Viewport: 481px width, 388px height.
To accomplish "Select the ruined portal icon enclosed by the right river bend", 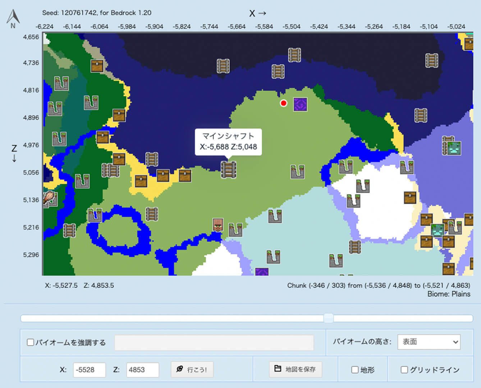I will [x=346, y=167].
